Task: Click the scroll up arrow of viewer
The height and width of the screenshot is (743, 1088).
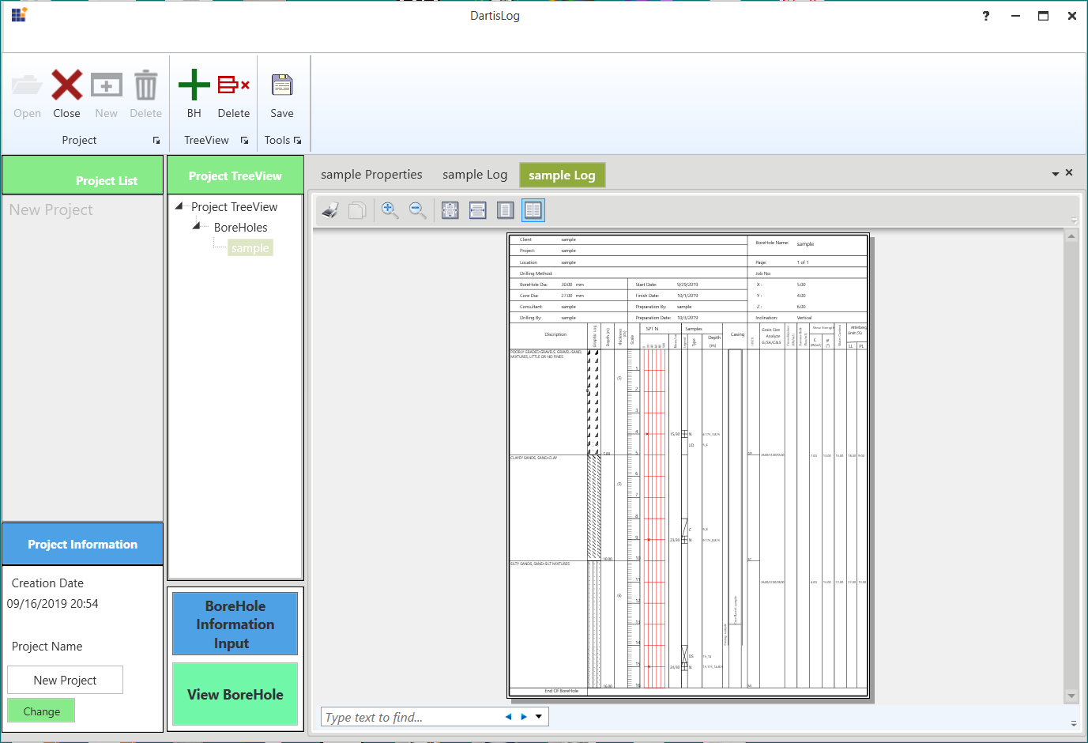Action: tap(1071, 236)
